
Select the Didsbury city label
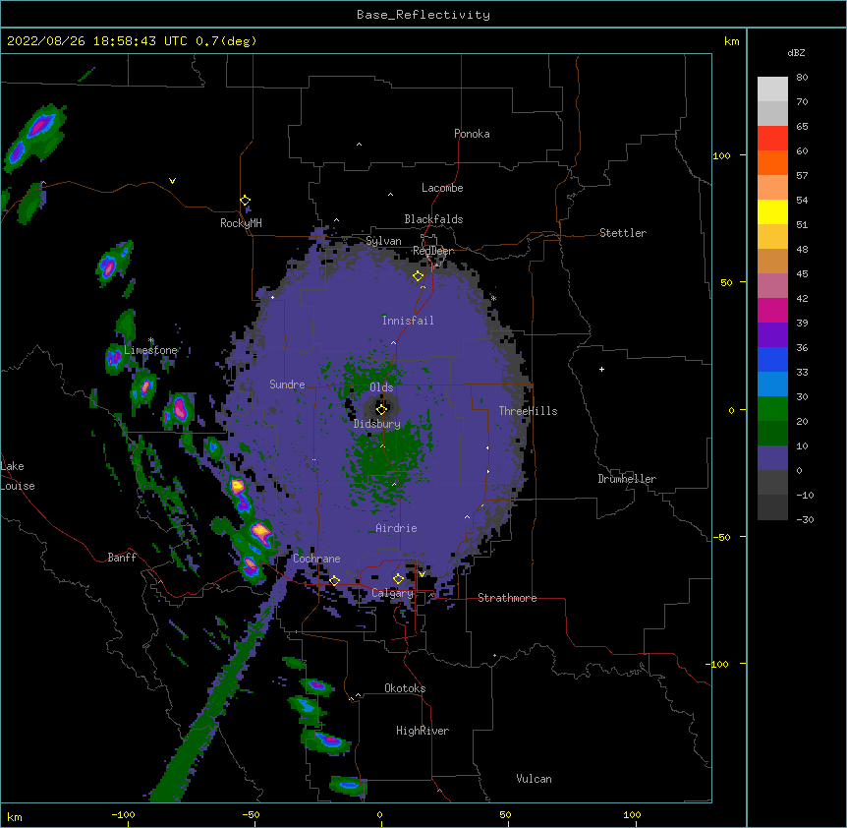click(x=377, y=424)
